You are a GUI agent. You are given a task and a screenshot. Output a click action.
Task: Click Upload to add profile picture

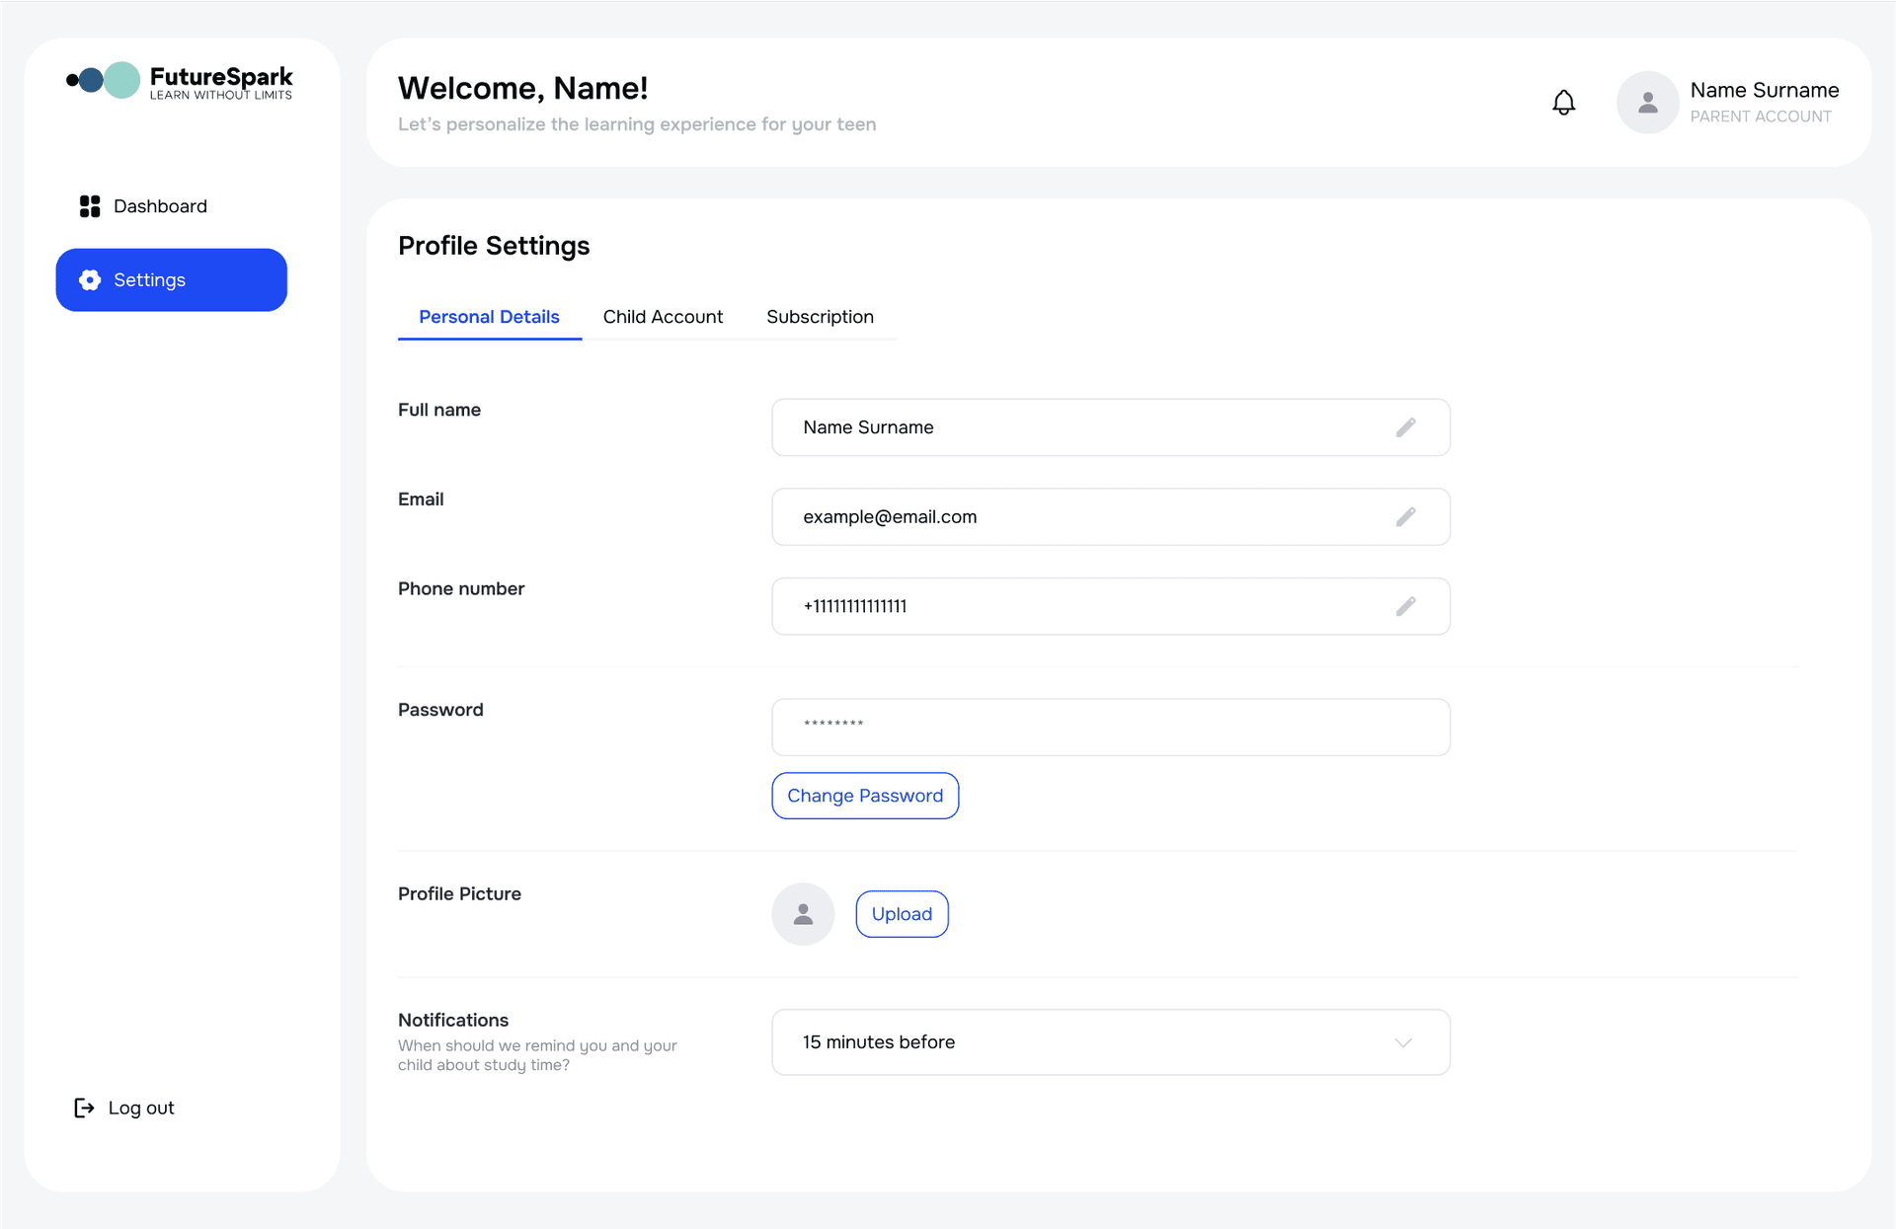pyautogui.click(x=901, y=914)
